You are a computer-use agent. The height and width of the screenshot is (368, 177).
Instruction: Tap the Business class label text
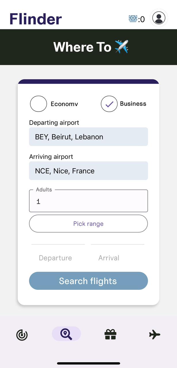coord(133,104)
